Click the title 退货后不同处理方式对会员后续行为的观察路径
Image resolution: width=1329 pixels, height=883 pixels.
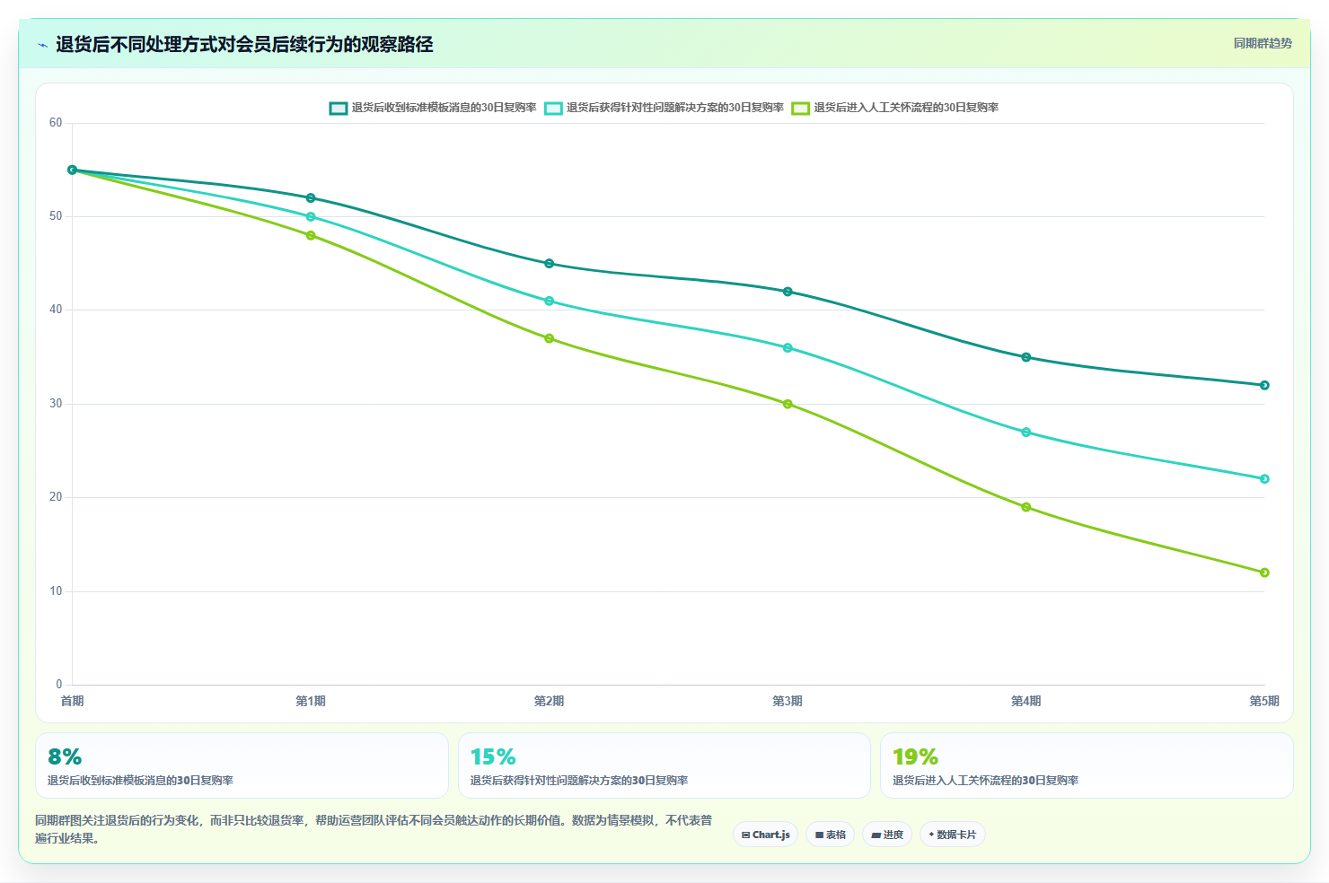(x=244, y=44)
